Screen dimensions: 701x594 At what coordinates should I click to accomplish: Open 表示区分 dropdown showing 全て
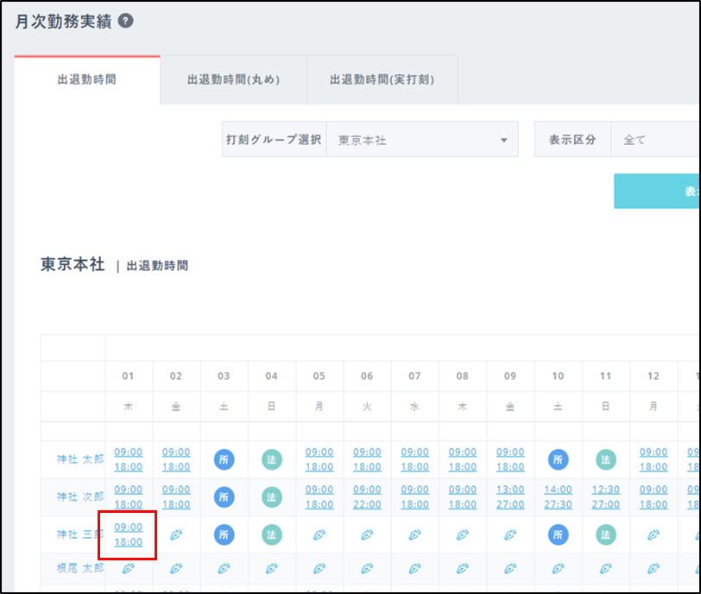(654, 140)
